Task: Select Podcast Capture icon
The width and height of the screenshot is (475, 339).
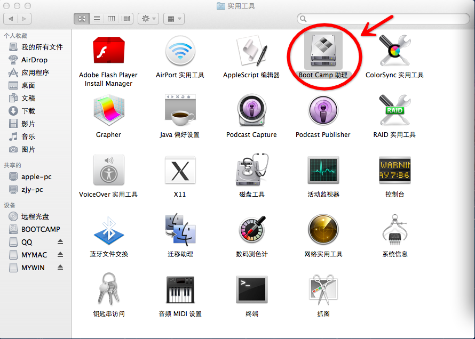Action: click(x=251, y=110)
